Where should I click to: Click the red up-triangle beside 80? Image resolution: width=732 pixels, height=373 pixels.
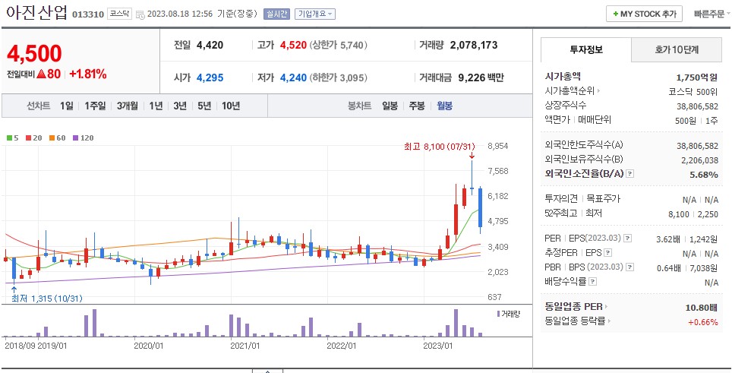(x=40, y=74)
